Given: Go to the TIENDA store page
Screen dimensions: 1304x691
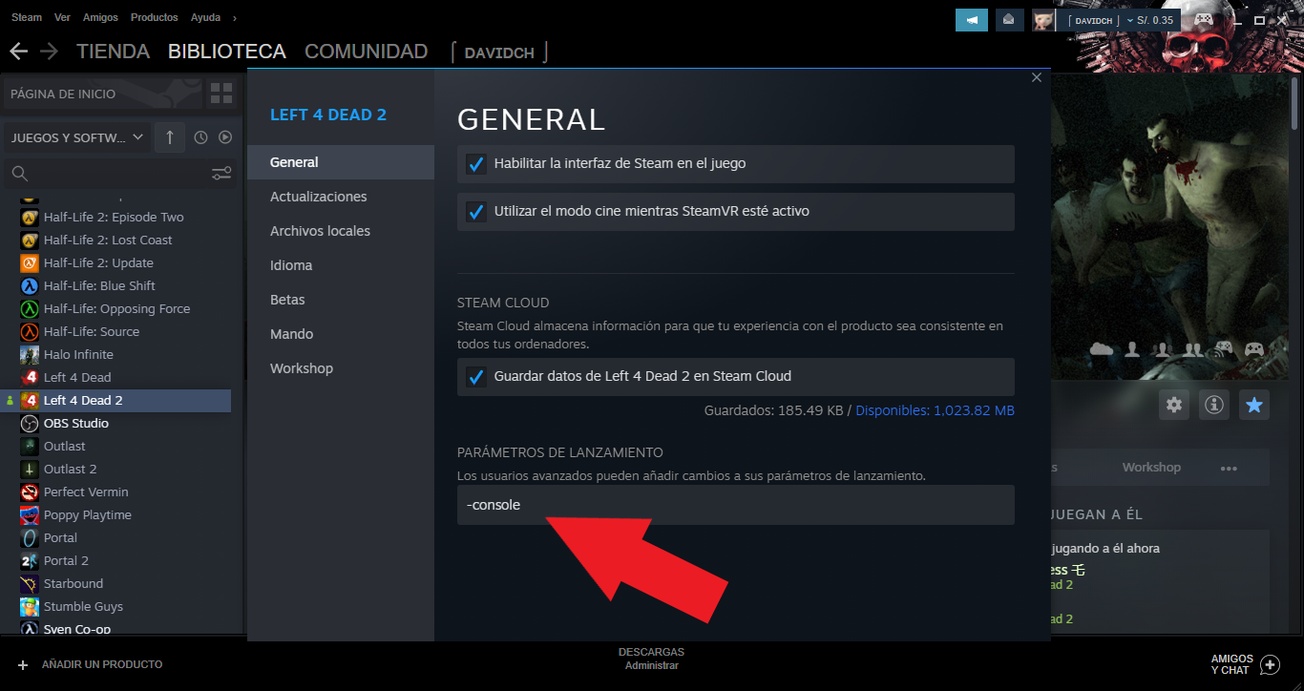Looking at the screenshot, I should [x=114, y=52].
